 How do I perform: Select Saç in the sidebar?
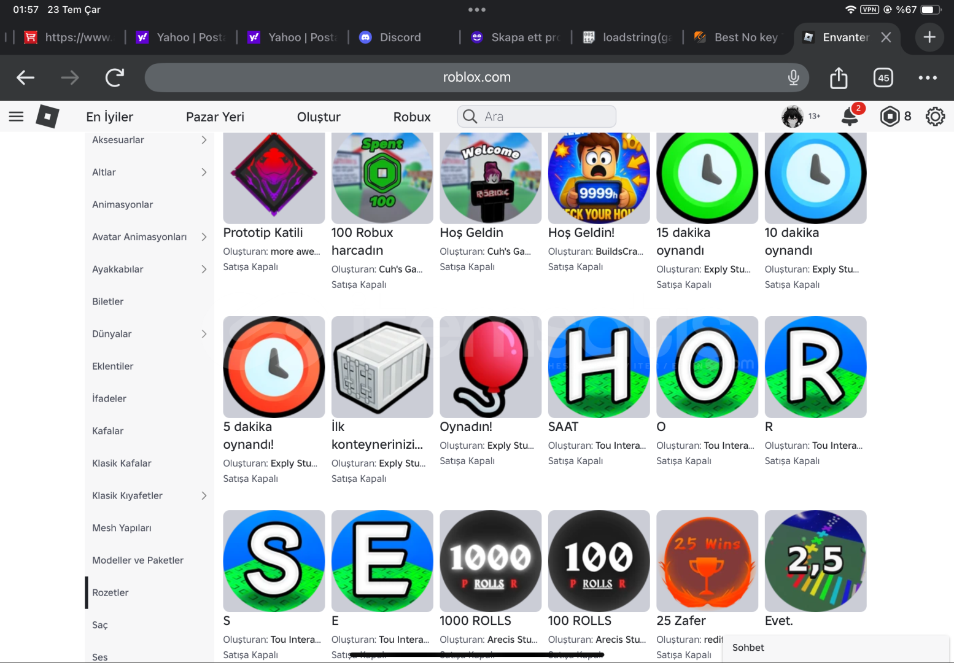(x=100, y=625)
